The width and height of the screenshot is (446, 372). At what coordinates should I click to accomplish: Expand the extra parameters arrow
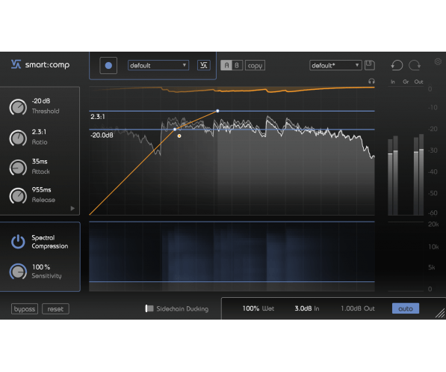tap(72, 208)
